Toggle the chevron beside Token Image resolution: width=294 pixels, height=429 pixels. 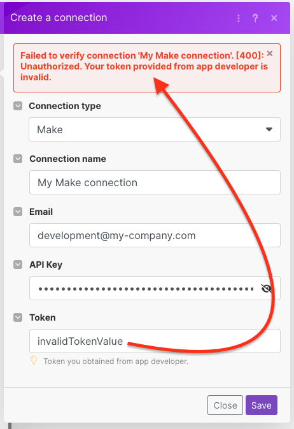[x=18, y=317]
